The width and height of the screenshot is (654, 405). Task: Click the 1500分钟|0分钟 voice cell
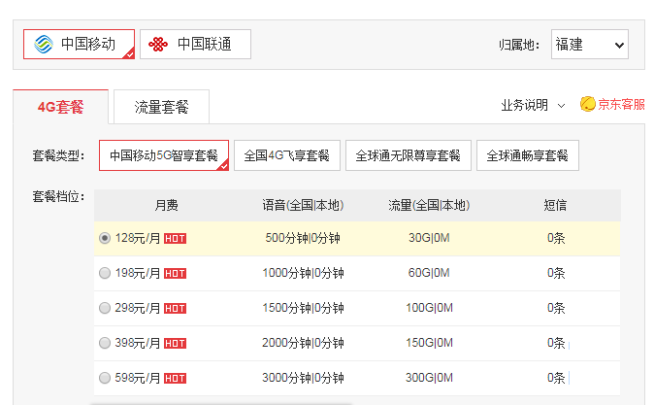303,308
